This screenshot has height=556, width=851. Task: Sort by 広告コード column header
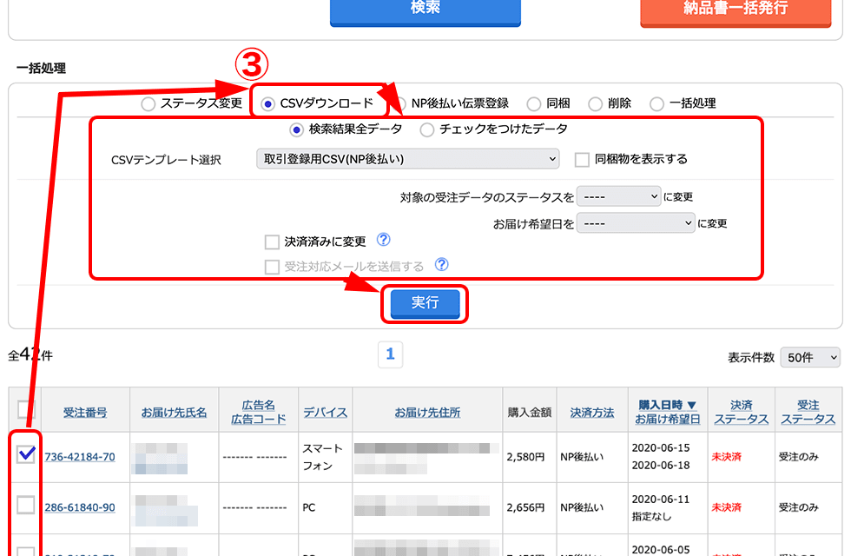coord(259,419)
